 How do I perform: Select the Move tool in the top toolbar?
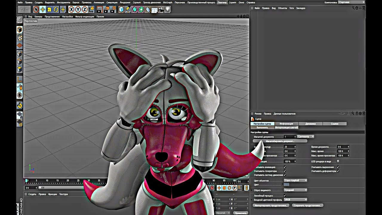click(x=43, y=10)
